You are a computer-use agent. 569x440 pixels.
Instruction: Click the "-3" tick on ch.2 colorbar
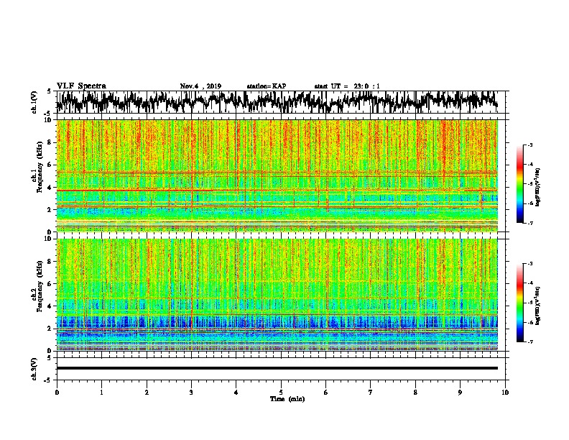[x=529, y=264]
